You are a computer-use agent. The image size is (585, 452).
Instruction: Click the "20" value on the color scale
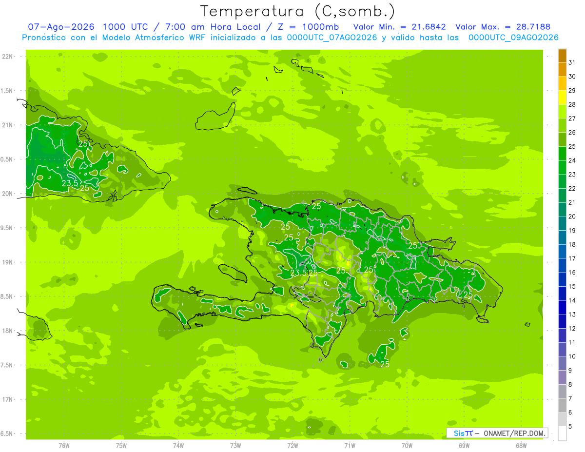click(x=572, y=216)
